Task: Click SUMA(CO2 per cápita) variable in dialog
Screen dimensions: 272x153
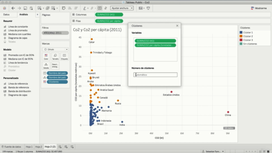Action: (x=156, y=45)
